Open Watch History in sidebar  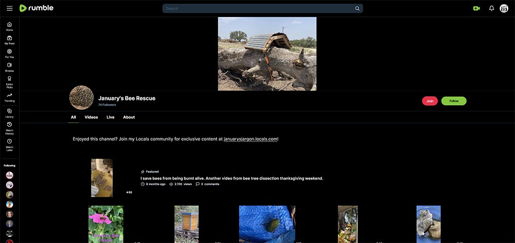tap(9, 128)
